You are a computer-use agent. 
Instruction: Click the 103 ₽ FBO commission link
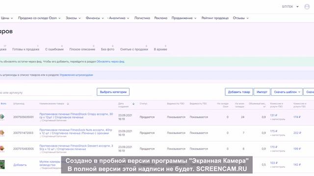click(274, 163)
